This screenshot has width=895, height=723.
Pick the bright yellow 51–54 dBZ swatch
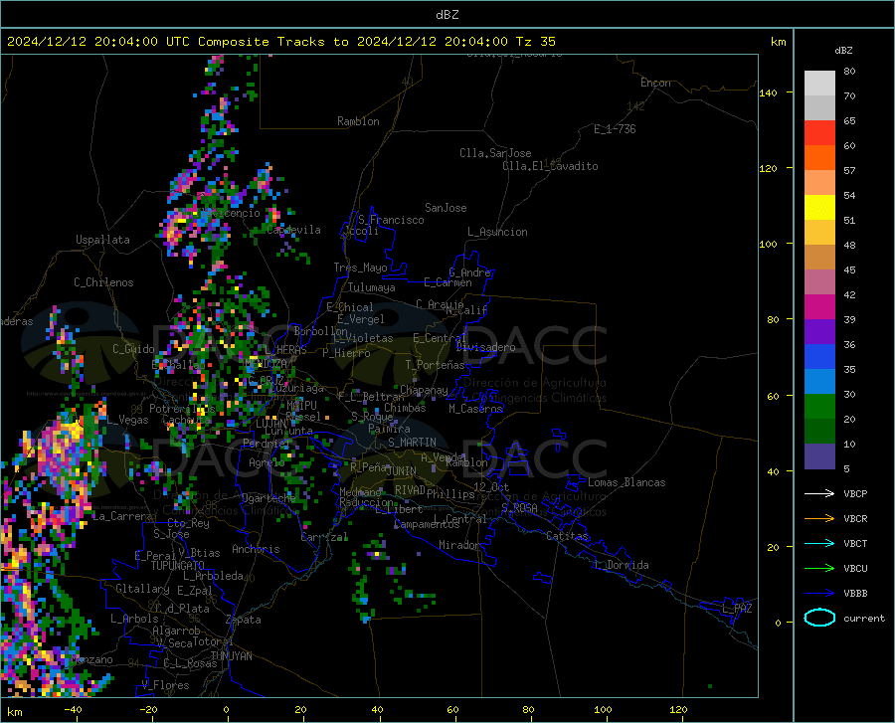click(x=819, y=208)
